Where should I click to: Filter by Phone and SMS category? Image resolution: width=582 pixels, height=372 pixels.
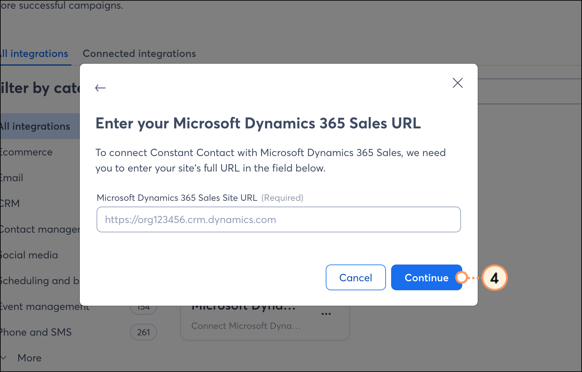coord(36,332)
